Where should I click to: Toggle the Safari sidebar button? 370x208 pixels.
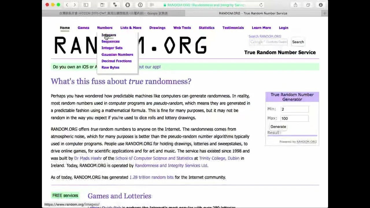pyautogui.click(x=86, y=5)
